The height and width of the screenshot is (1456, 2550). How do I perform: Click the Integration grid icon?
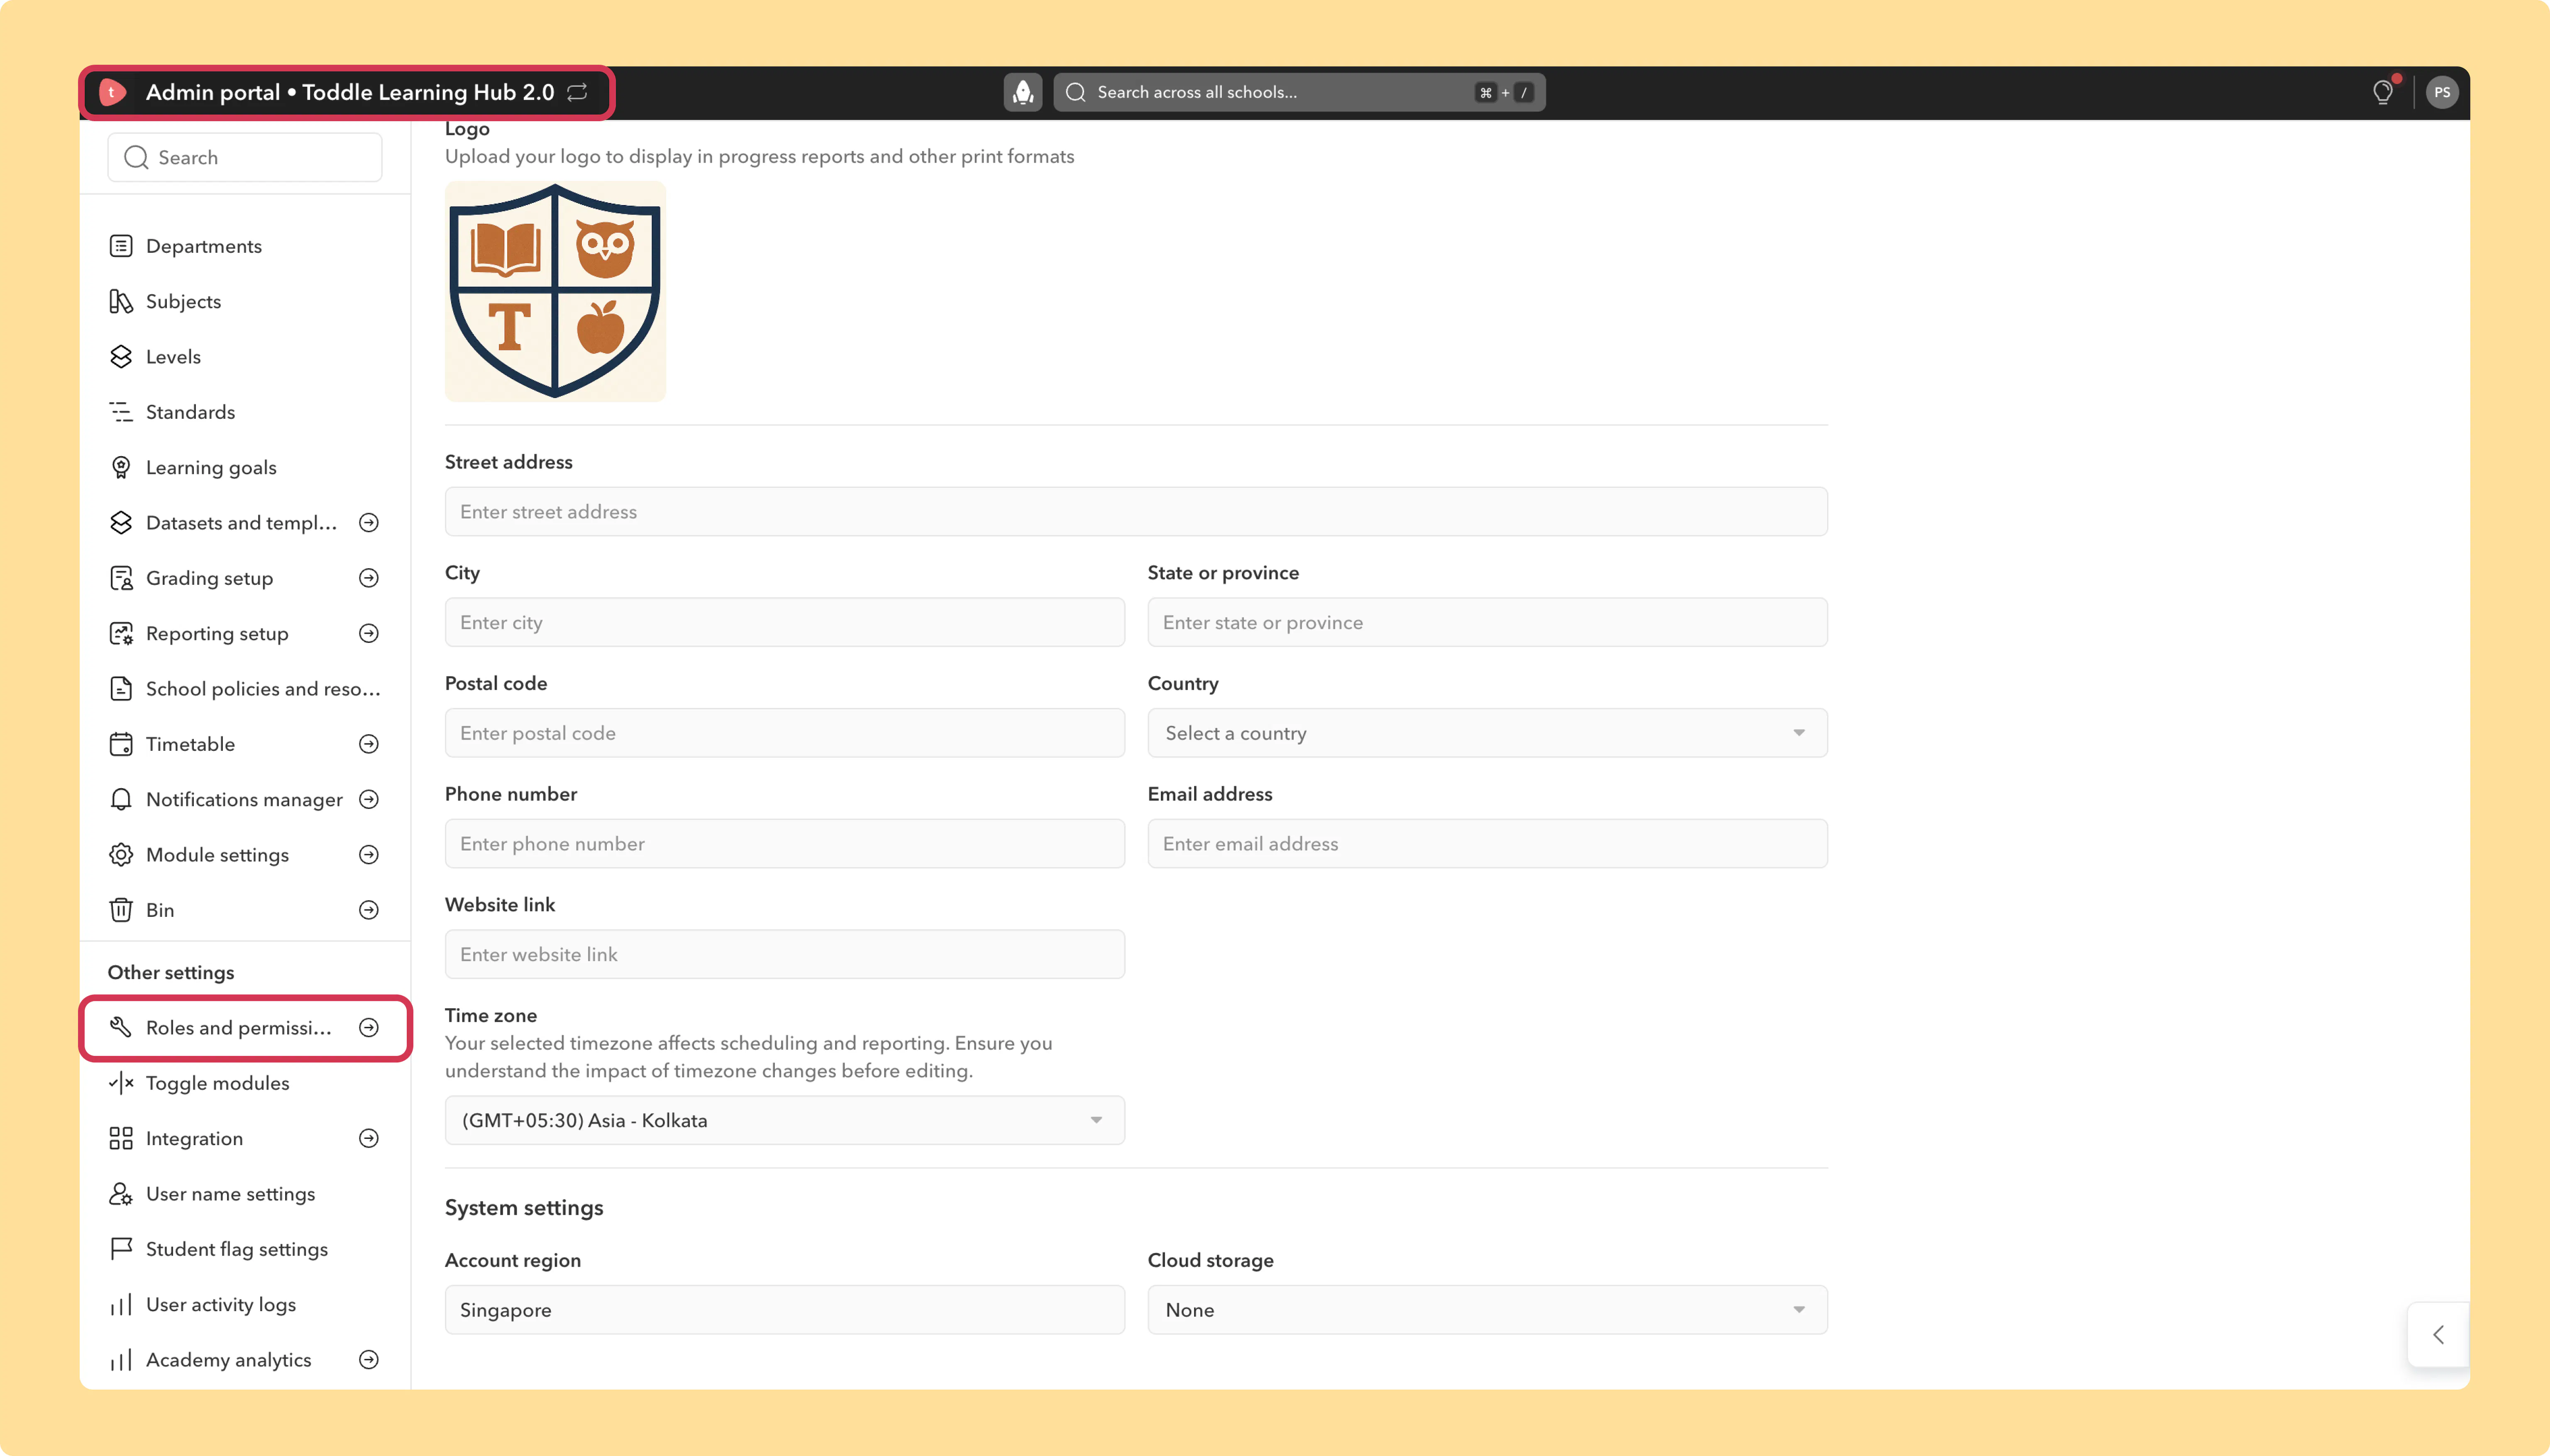121,1138
